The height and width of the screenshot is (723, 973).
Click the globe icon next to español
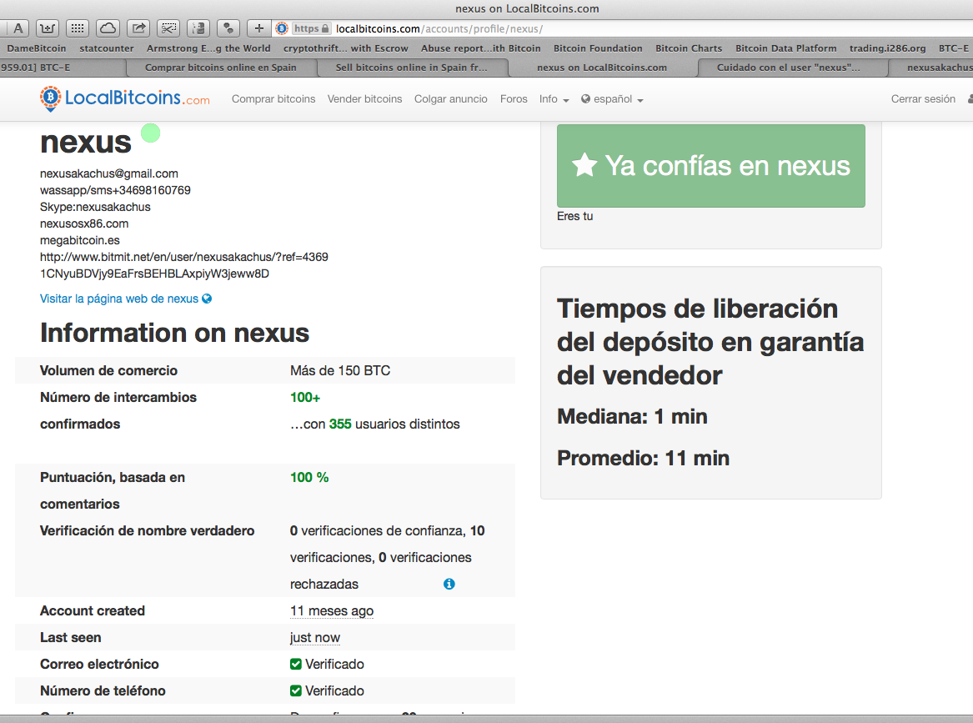(x=585, y=98)
